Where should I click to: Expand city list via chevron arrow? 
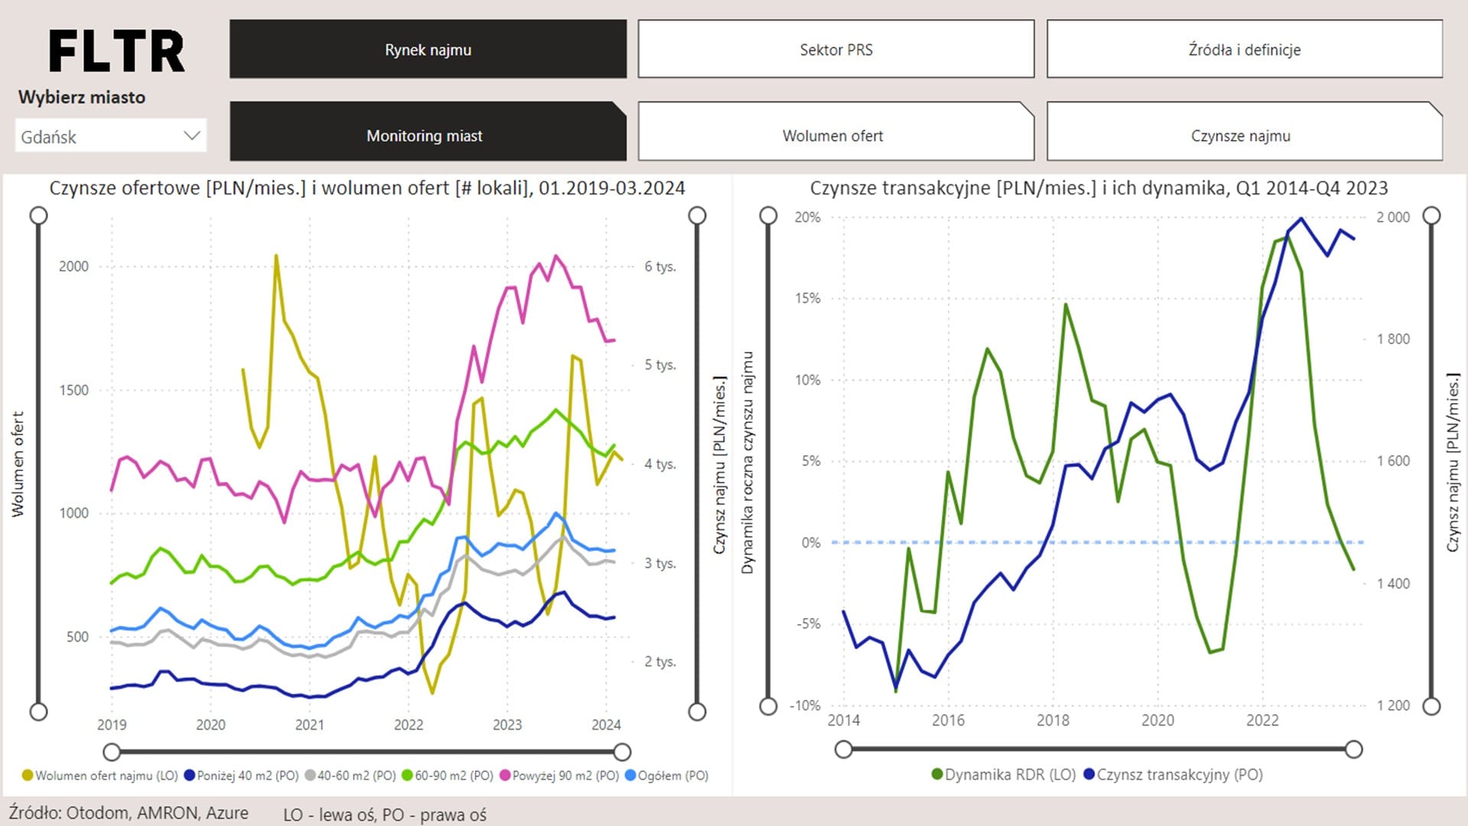(x=192, y=136)
